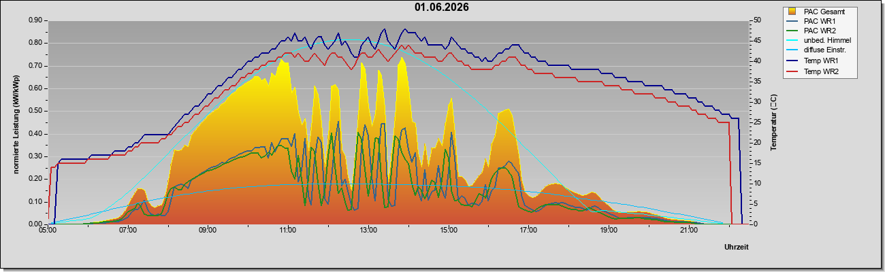Select the Temp WR2 legend entry
This screenshot has width=885, height=272.
(x=816, y=71)
